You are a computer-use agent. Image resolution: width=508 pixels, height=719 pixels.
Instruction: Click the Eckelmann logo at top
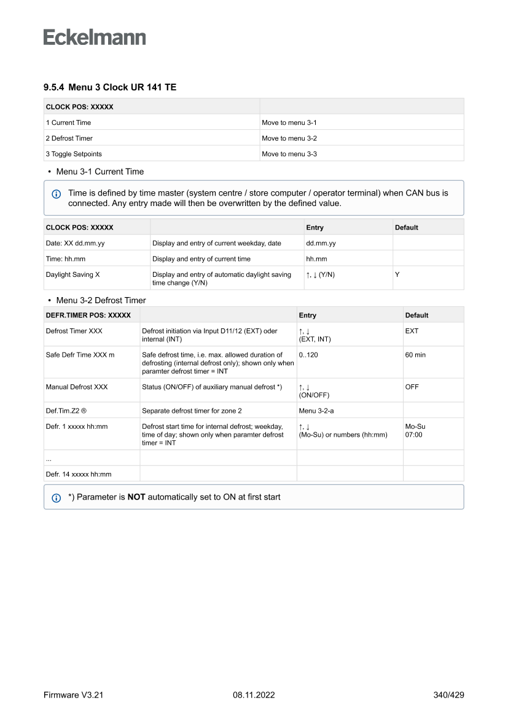point(95,38)
